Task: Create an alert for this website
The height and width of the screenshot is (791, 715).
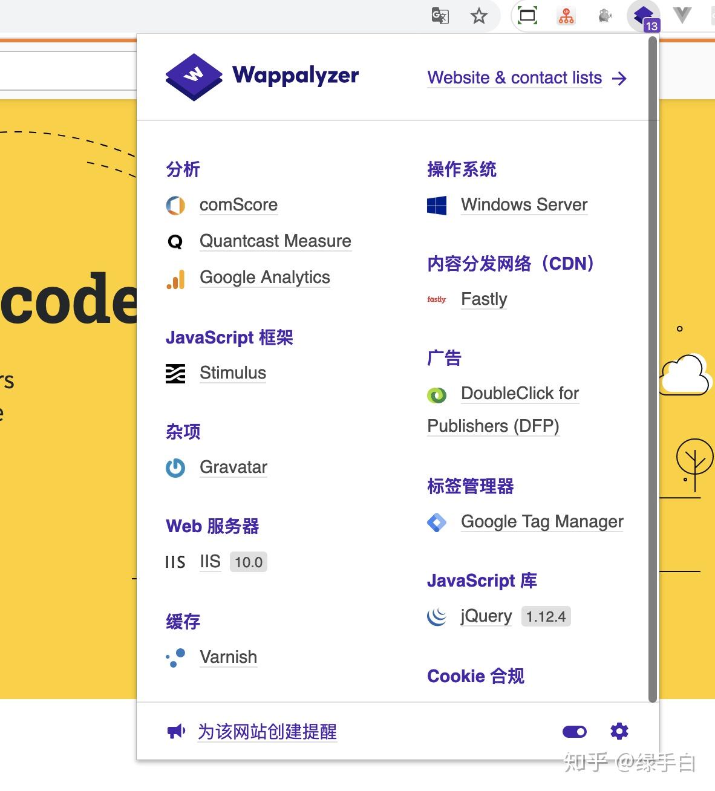Action: coord(267,732)
